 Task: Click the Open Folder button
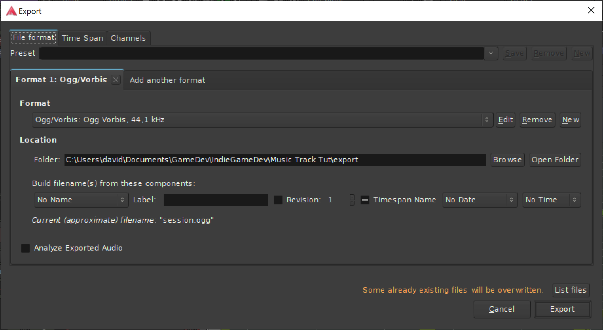(x=555, y=160)
